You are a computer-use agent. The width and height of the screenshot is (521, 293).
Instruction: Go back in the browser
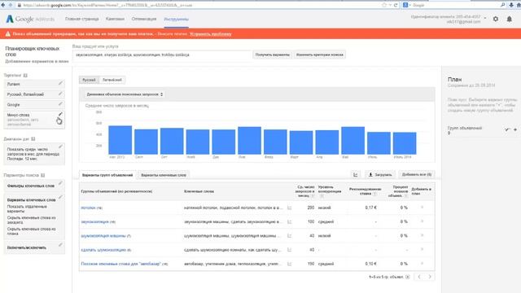(3, 5)
